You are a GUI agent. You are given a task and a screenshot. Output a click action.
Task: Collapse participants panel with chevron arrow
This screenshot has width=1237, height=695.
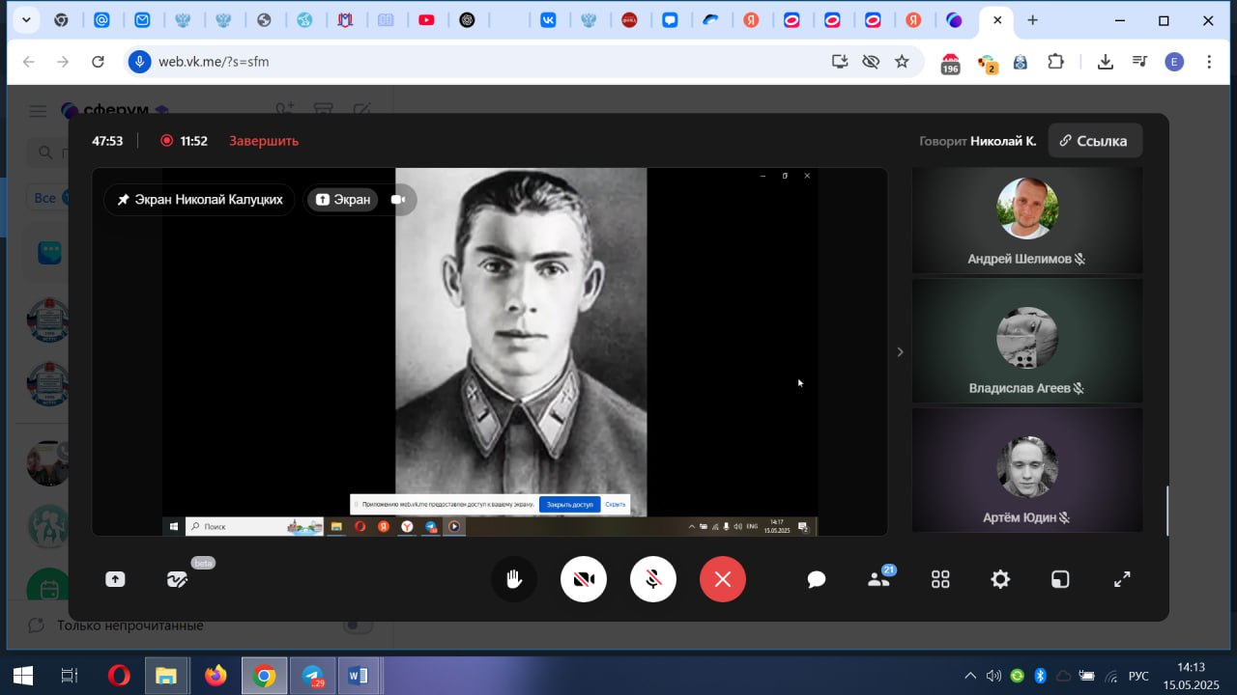tap(900, 352)
